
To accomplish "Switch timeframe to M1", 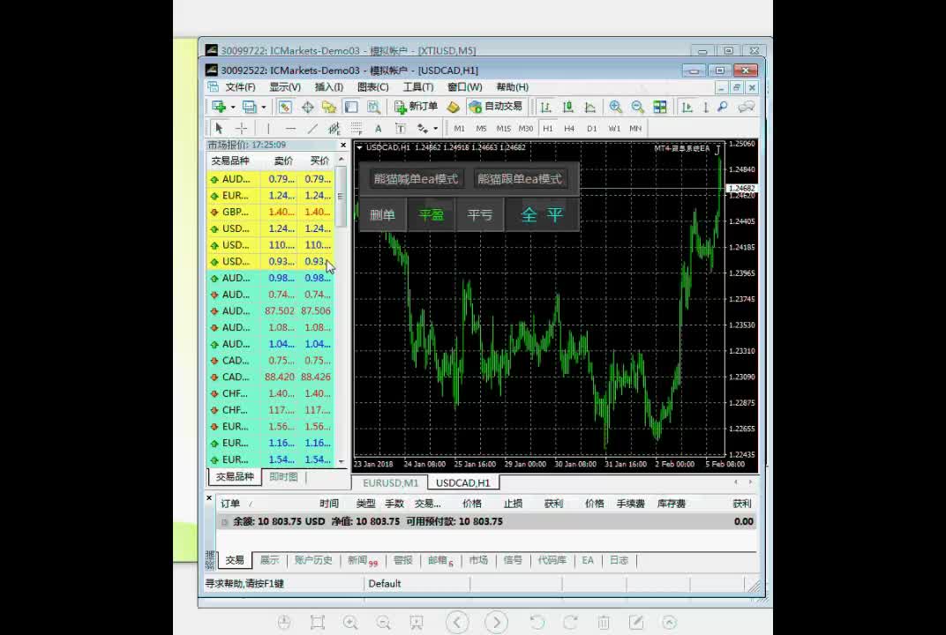I will click(459, 129).
